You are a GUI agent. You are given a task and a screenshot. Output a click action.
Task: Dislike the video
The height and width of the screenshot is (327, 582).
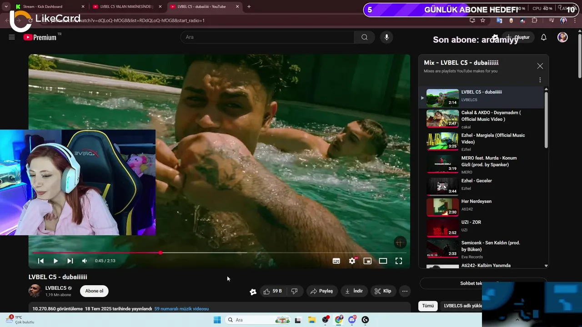point(294,291)
